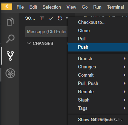Screen dimensions: 128x125
Task: Open the Search magnifier in activity bar
Action: 10,39
